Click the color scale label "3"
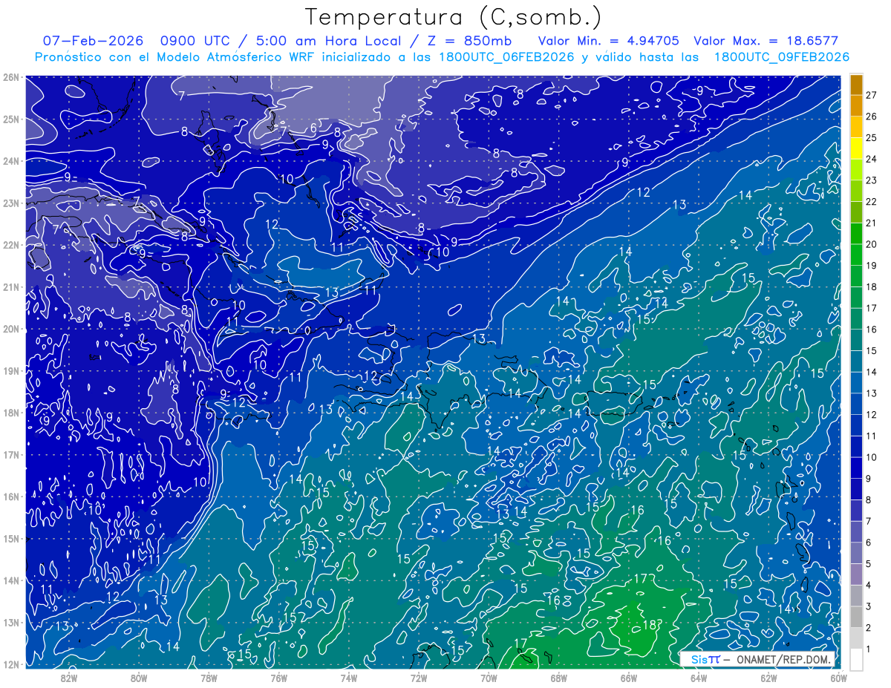This screenshot has height=688, width=891. [869, 607]
